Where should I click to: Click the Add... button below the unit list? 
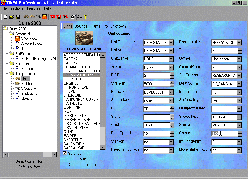click(84, 159)
